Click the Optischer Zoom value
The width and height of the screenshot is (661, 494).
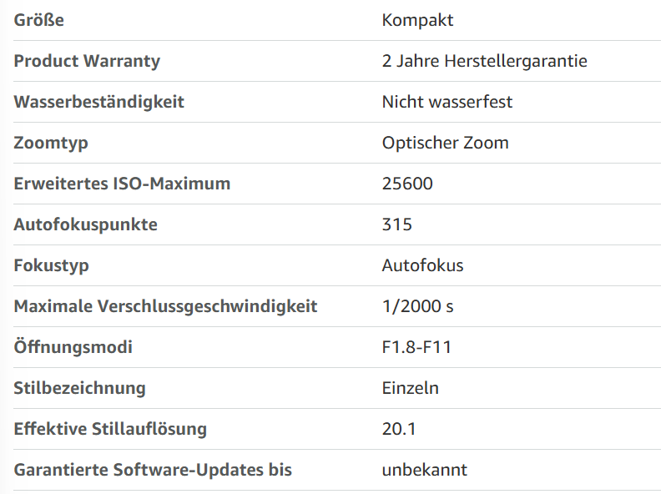click(445, 143)
